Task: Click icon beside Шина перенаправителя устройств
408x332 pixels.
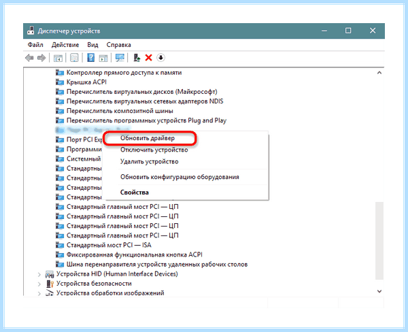Action: pyautogui.click(x=60, y=265)
